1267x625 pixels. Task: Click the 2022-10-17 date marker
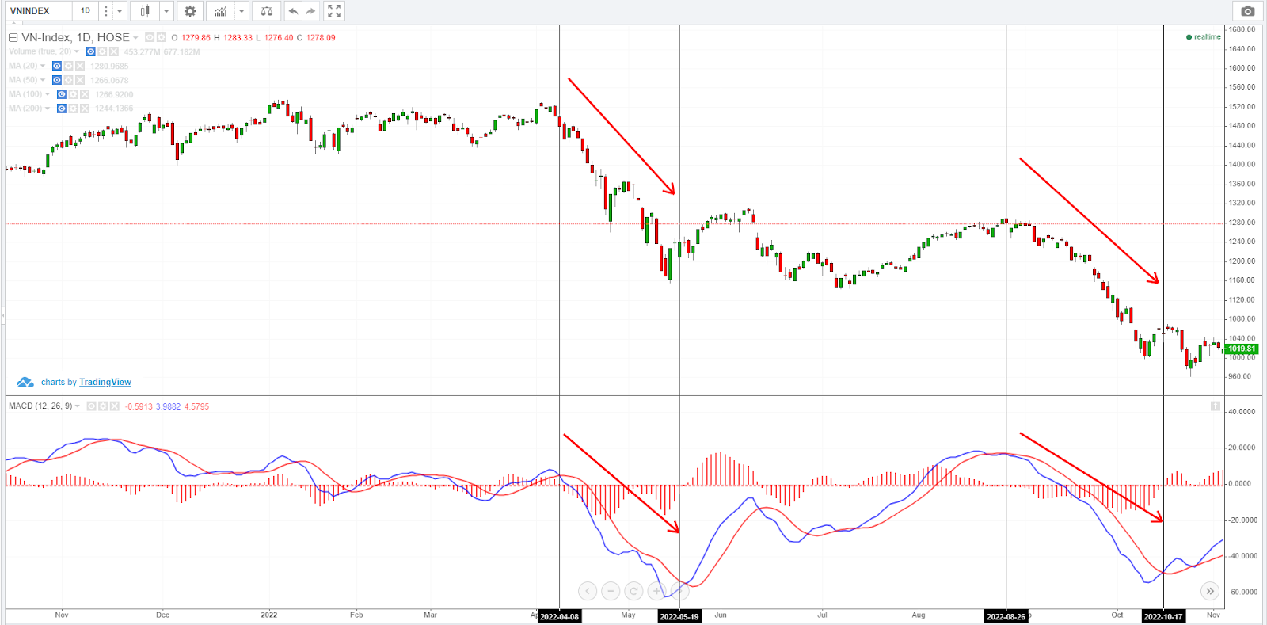pos(1163,616)
